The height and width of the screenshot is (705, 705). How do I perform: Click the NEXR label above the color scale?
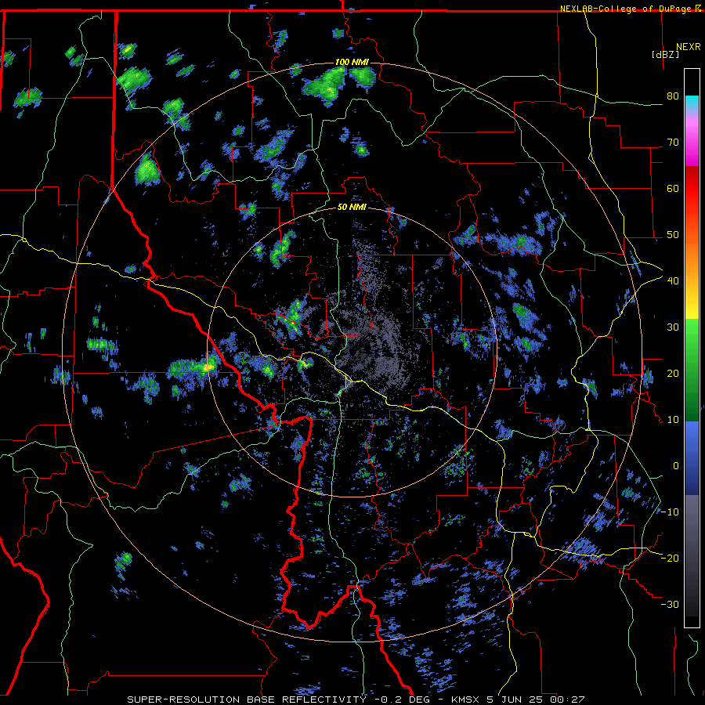click(x=688, y=47)
